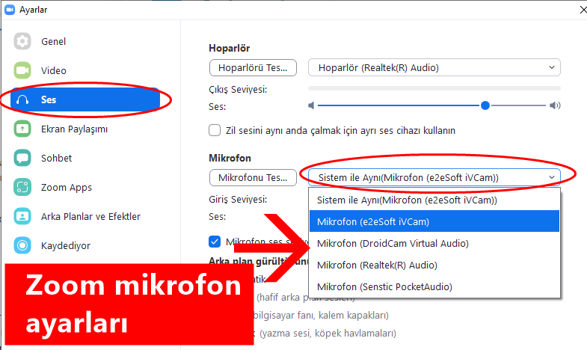The image size is (587, 350).
Task: Enable separate ringtone audio device checkbox
Action: tap(215, 130)
